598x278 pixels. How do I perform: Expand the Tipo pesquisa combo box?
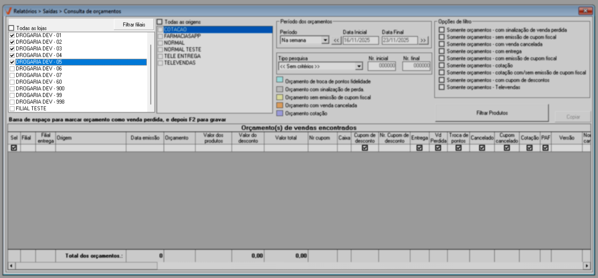tap(359, 66)
